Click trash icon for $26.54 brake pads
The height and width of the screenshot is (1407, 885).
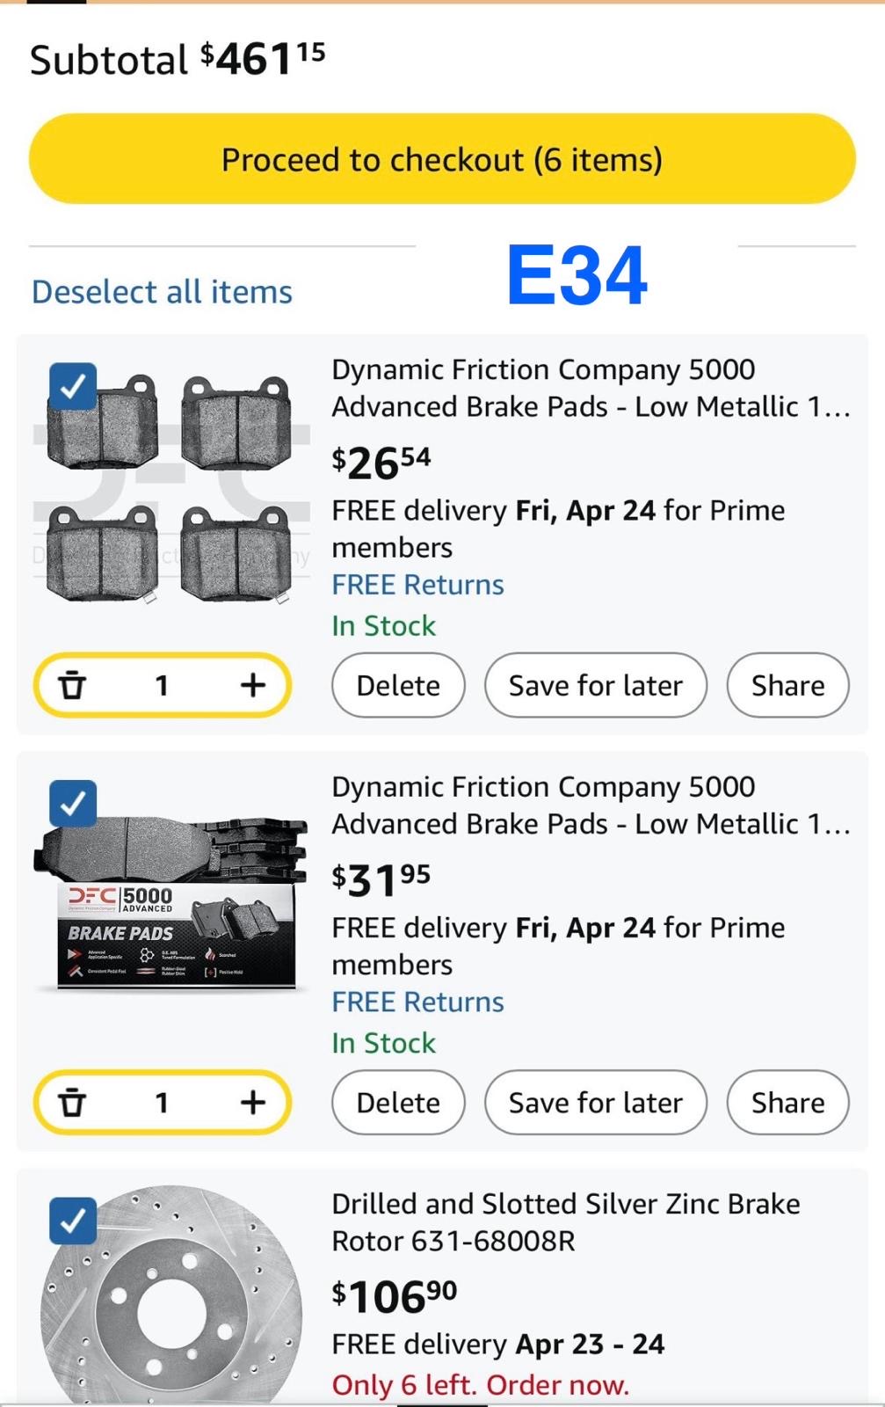pyautogui.click(x=72, y=685)
